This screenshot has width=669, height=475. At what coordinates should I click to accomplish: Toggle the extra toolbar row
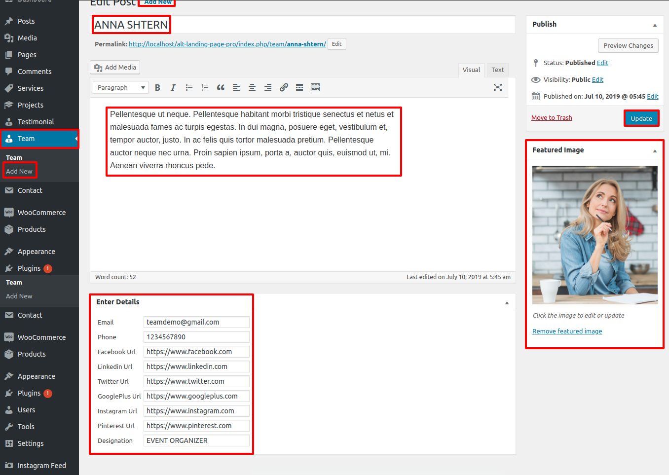tap(315, 88)
